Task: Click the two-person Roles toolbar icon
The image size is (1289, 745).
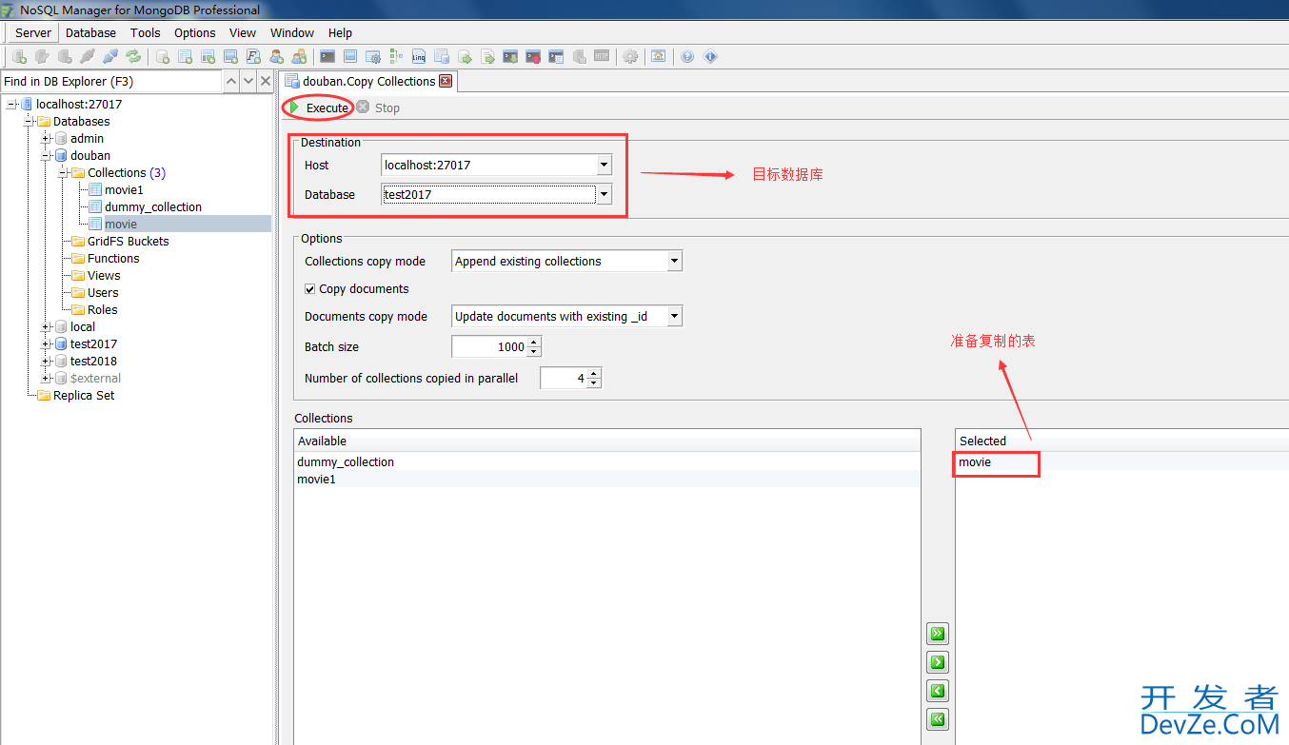Action: point(299,57)
